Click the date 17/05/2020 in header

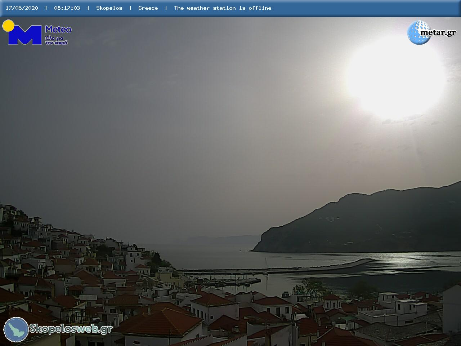coord(22,8)
